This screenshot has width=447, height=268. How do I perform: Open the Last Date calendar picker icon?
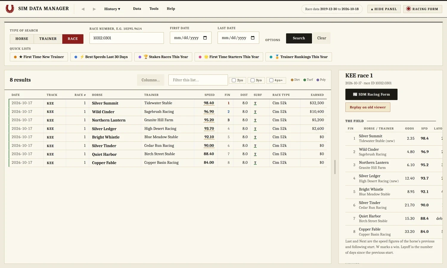click(253, 38)
